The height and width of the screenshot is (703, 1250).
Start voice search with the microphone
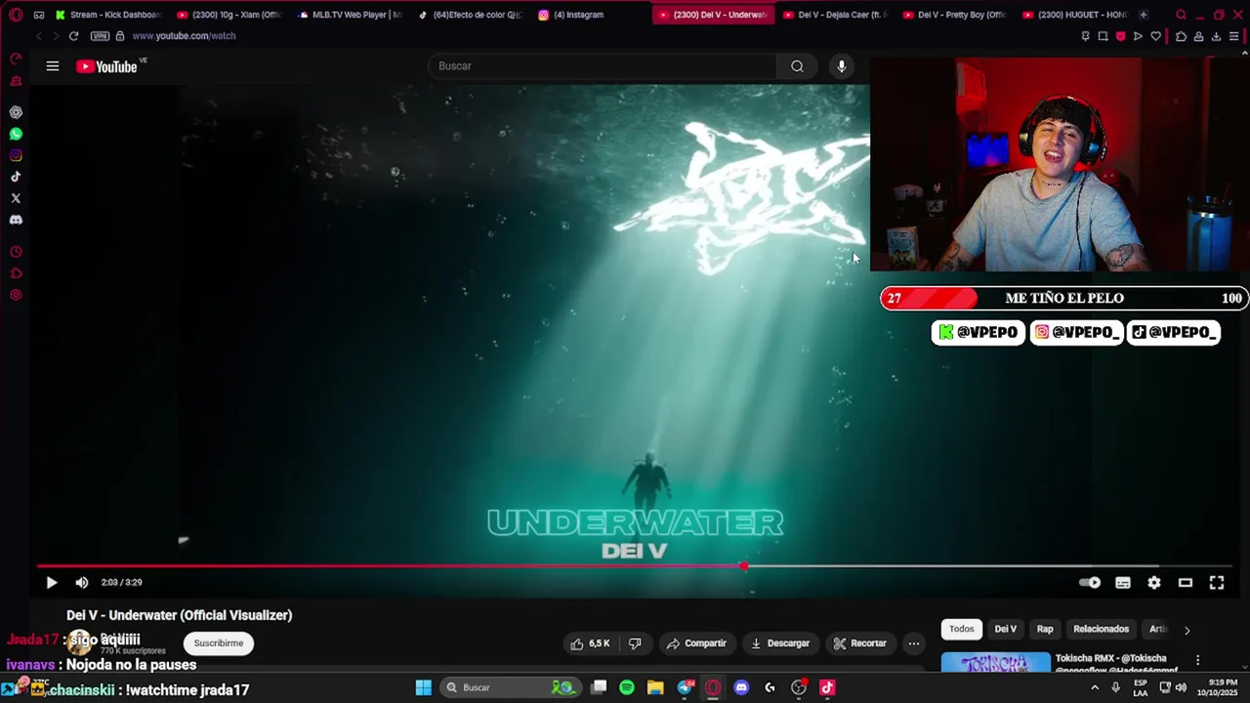pos(842,66)
